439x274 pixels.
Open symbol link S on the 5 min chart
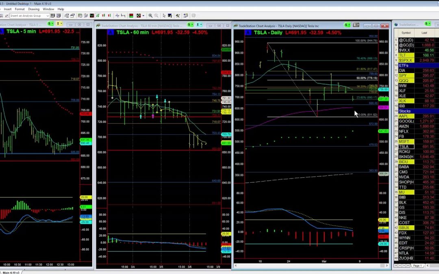(x=50, y=24)
